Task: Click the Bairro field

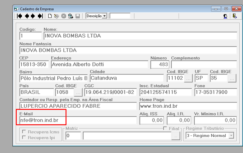Action: [x=54, y=78]
